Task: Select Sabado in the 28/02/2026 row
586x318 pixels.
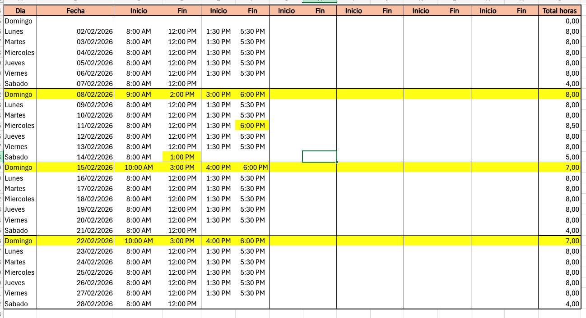Action: click(x=20, y=304)
